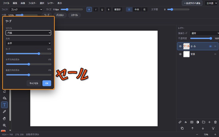Open warp スタイル 円弧 dropdown
219x137 pixels.
coord(28,33)
